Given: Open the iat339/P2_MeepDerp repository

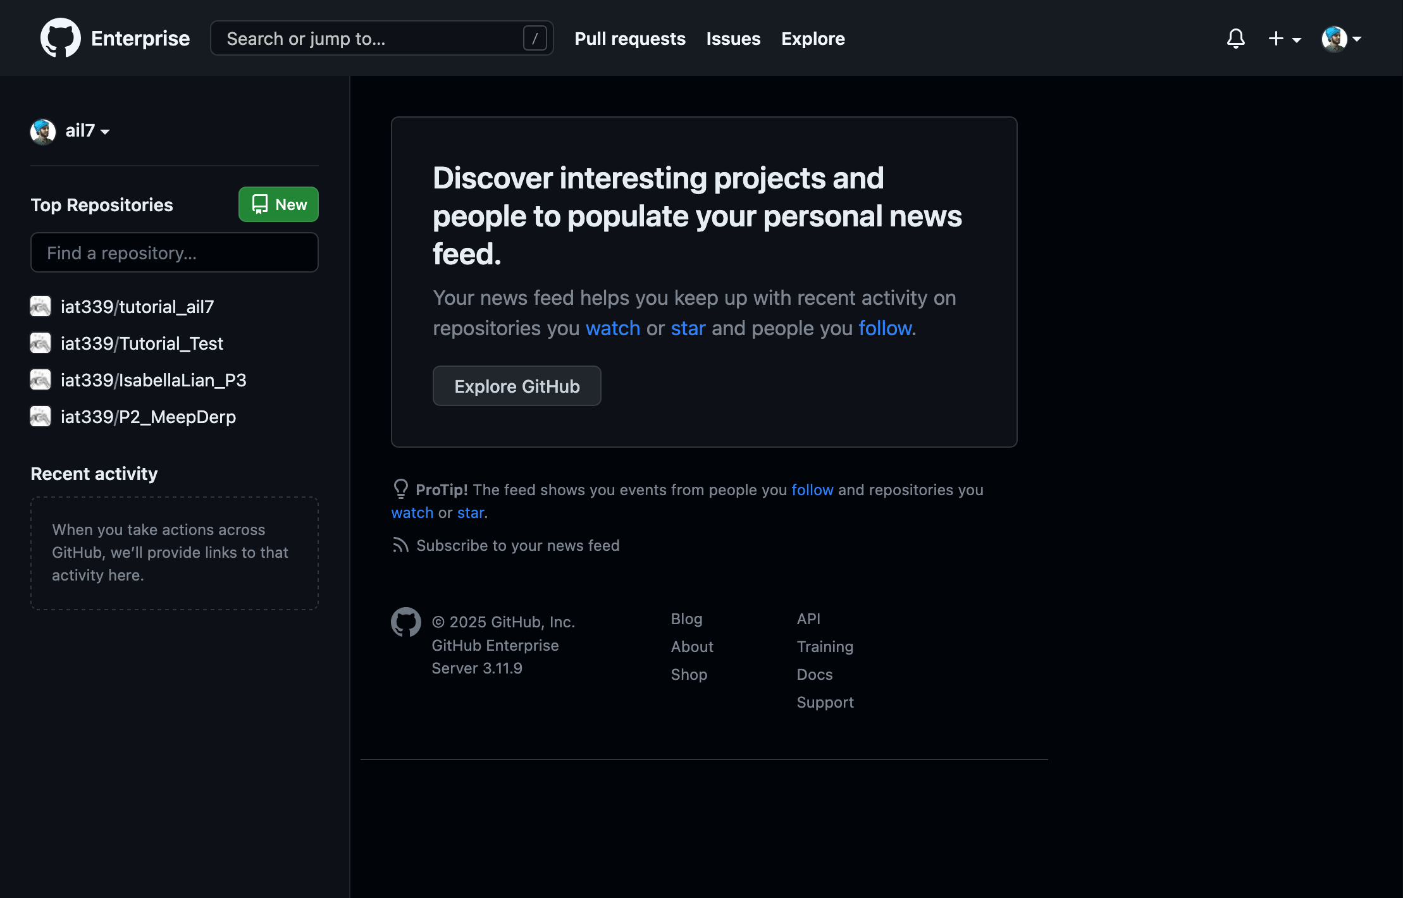Looking at the screenshot, I should point(148,417).
